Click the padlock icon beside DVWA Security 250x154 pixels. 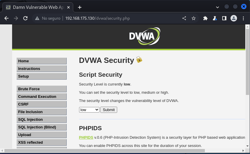point(139,60)
